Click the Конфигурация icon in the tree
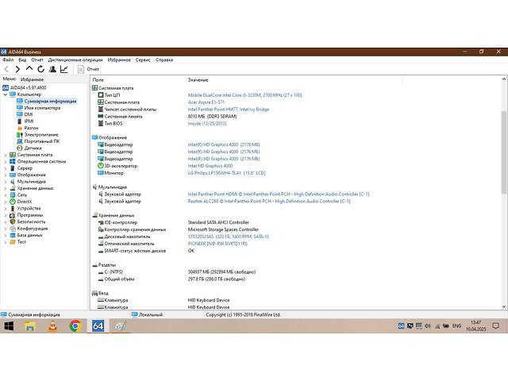508x381 pixels. coord(13,229)
